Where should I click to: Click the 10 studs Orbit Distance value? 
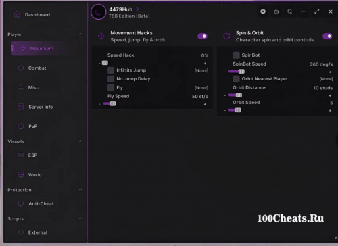[x=323, y=88]
